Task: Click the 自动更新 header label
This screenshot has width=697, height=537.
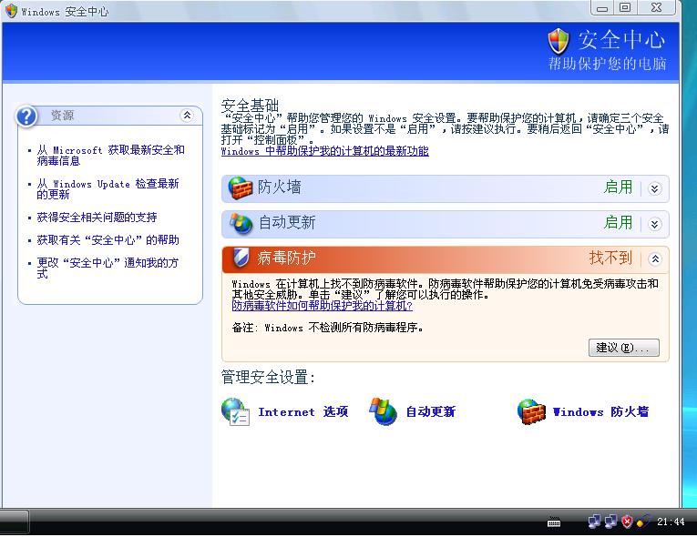Action: [x=287, y=222]
